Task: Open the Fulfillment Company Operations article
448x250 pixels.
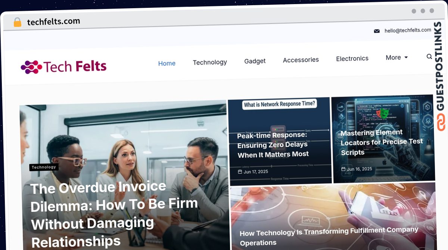Action: coord(329,236)
